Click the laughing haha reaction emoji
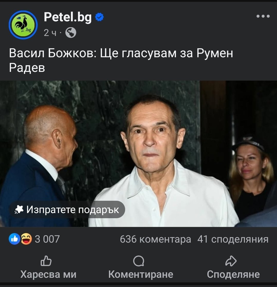 click(26, 239)
